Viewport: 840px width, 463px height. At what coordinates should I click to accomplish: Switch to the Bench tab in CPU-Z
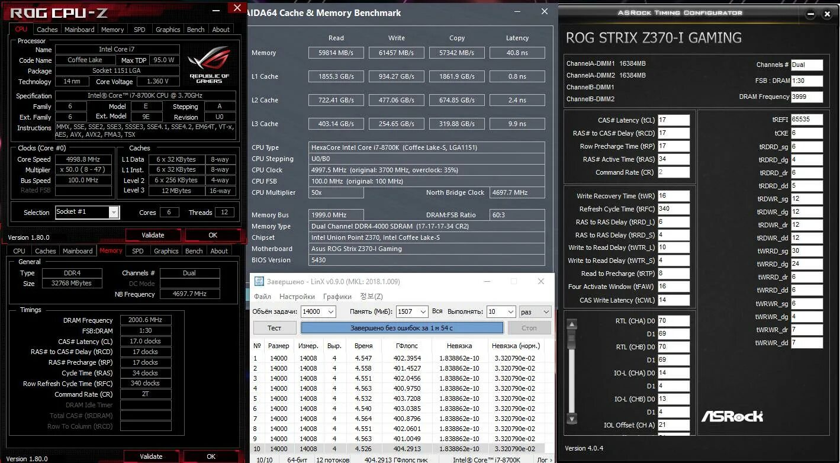(195, 29)
